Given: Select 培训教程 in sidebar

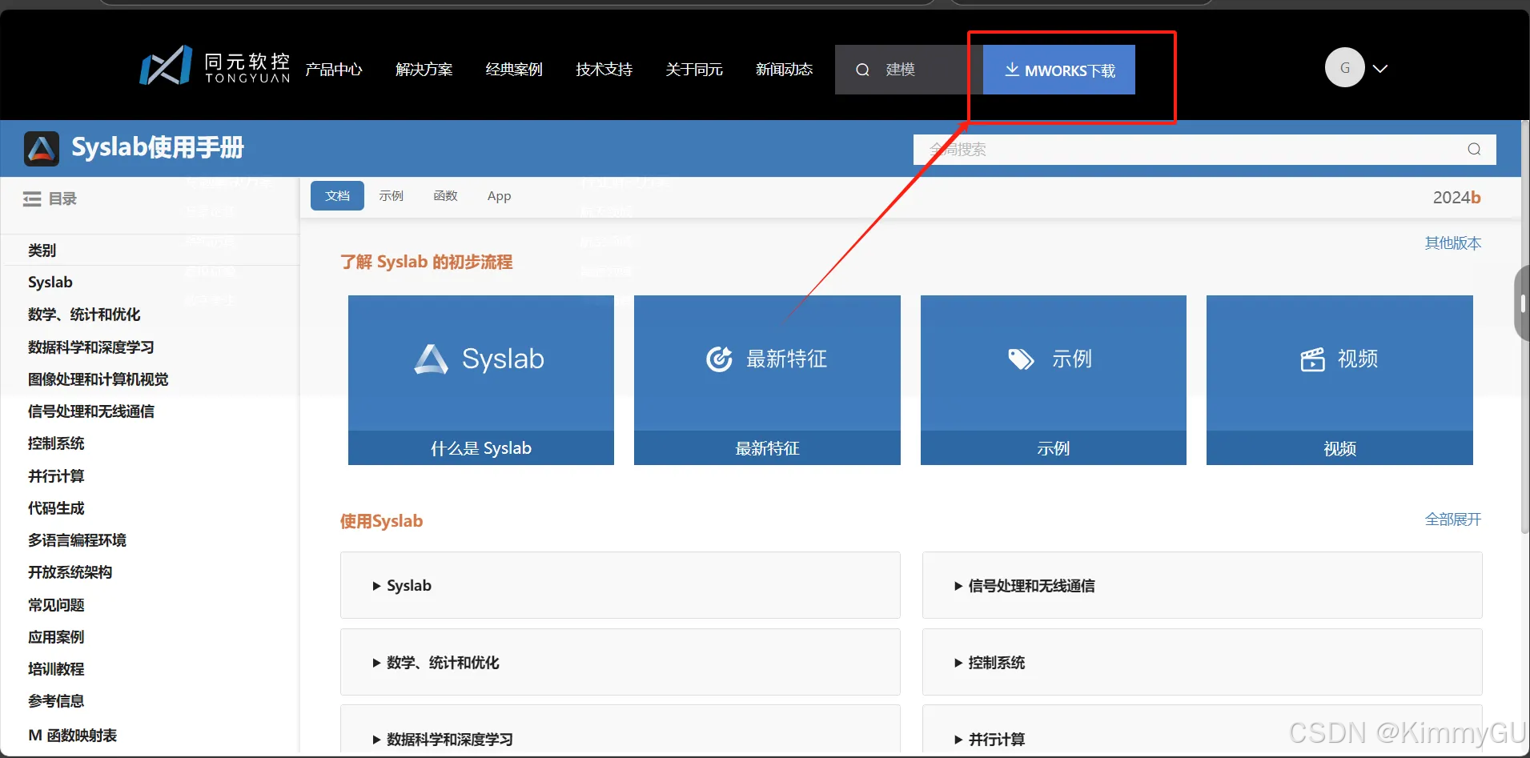Looking at the screenshot, I should (x=56, y=669).
